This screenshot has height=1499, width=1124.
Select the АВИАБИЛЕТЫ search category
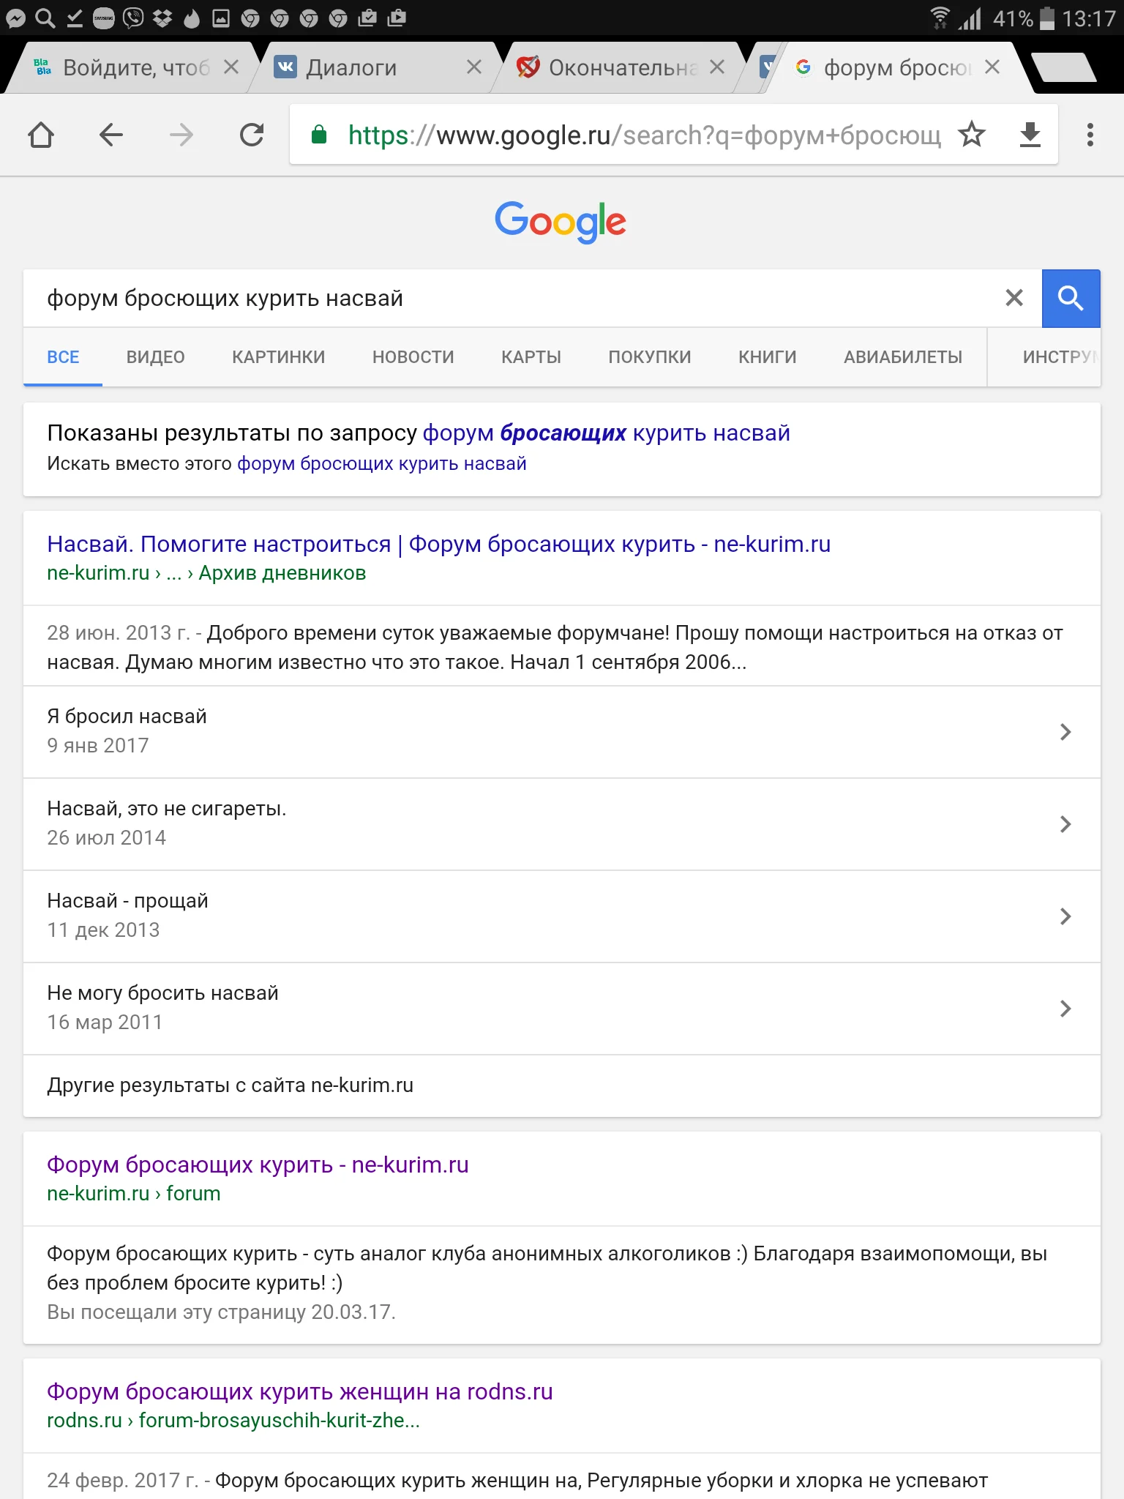point(903,357)
